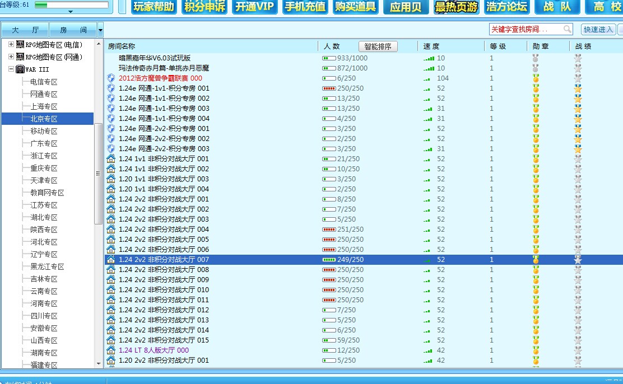623x384 pixels.
Task: Switch to the 房间 tab
Action: (73, 30)
